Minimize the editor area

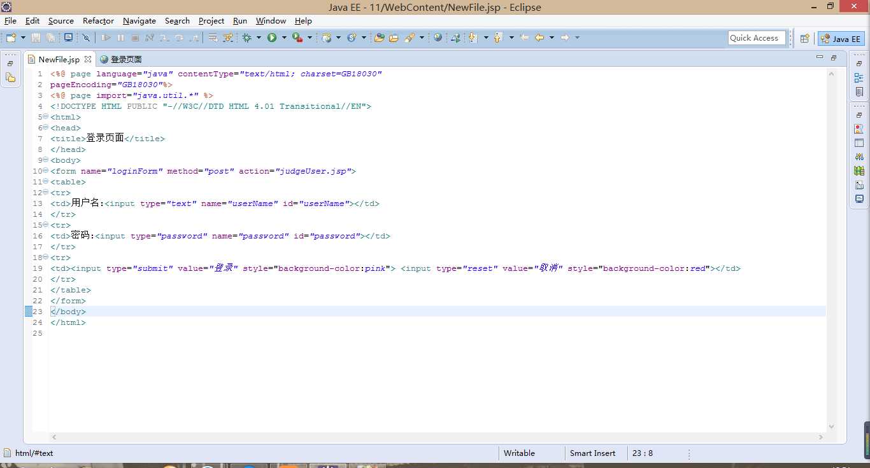(x=820, y=58)
